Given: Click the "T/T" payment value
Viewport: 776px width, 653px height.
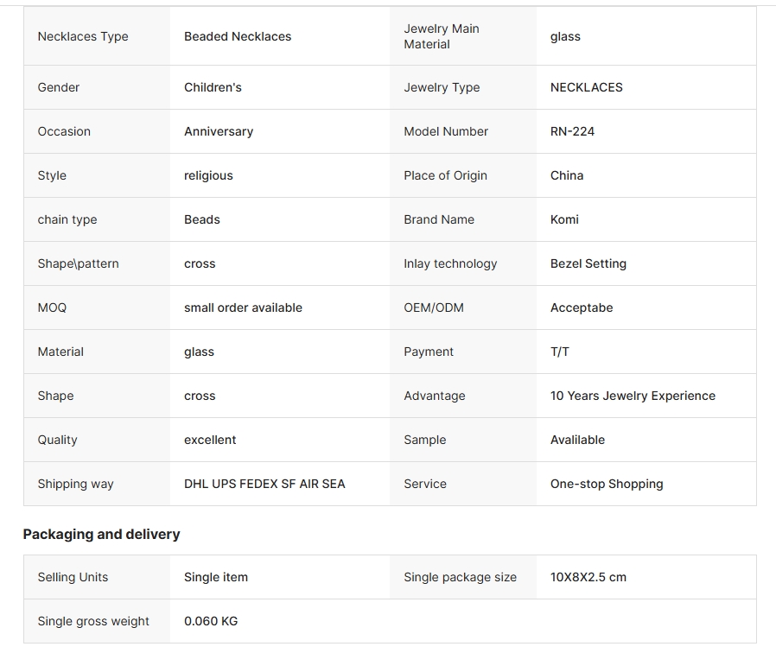Looking at the screenshot, I should [560, 352].
